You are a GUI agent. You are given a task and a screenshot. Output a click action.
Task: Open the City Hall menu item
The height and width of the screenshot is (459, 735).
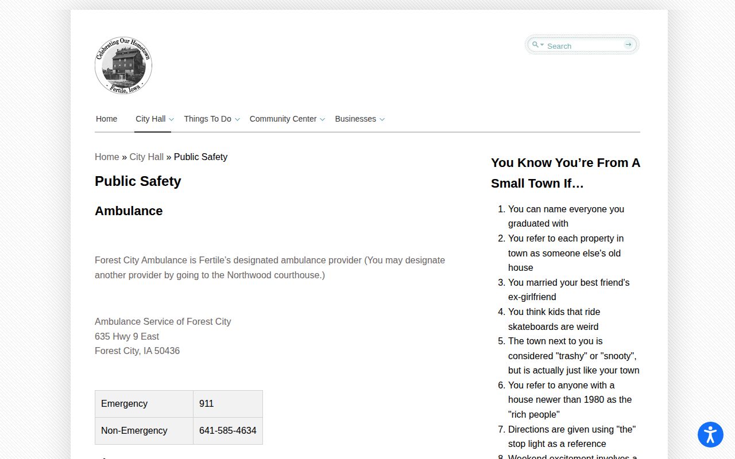[x=150, y=119]
